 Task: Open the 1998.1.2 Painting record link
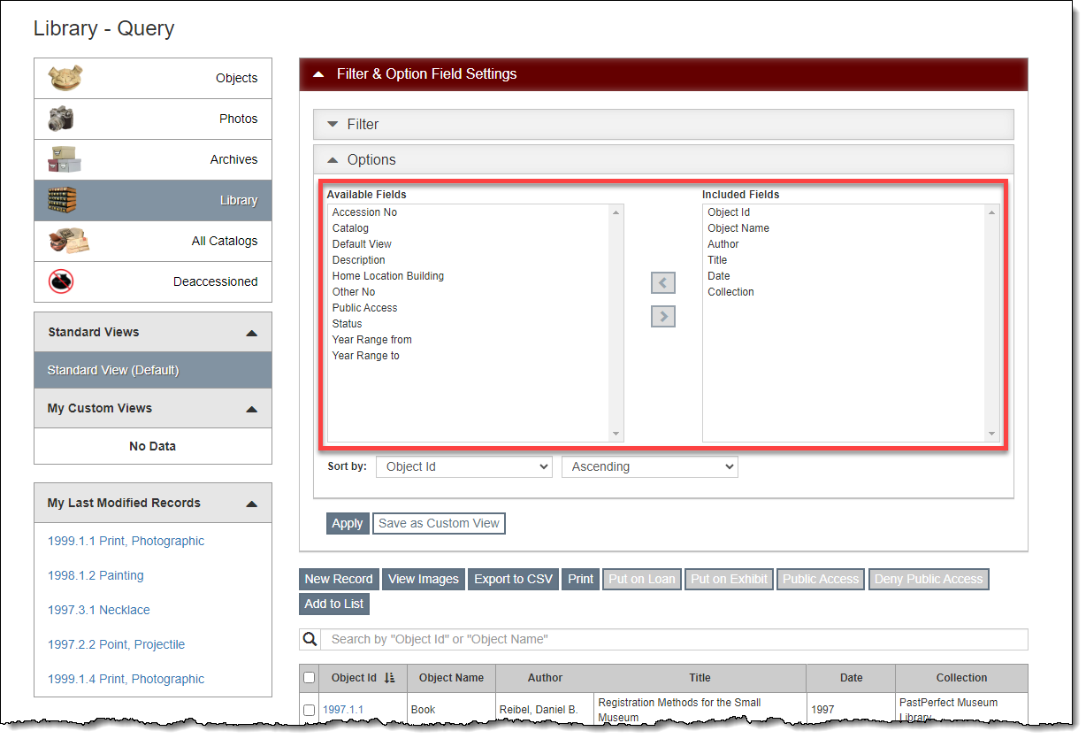pos(96,575)
